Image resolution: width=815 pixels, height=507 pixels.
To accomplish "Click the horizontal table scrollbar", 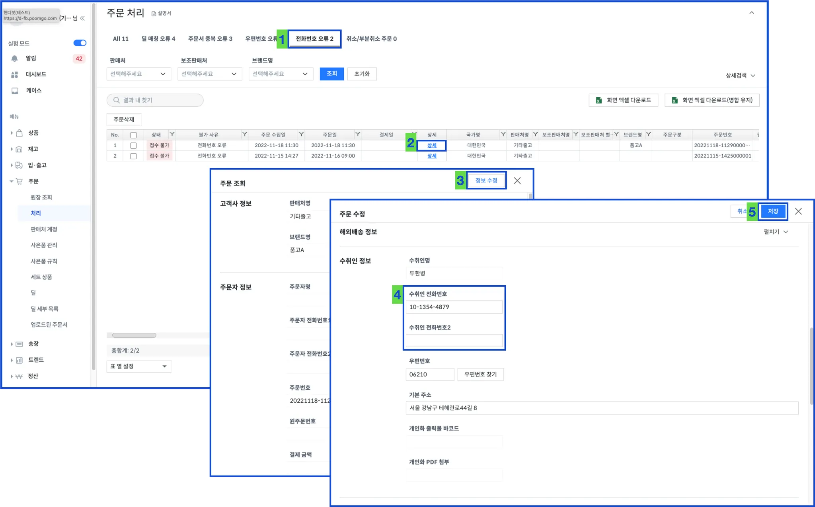I will (134, 335).
